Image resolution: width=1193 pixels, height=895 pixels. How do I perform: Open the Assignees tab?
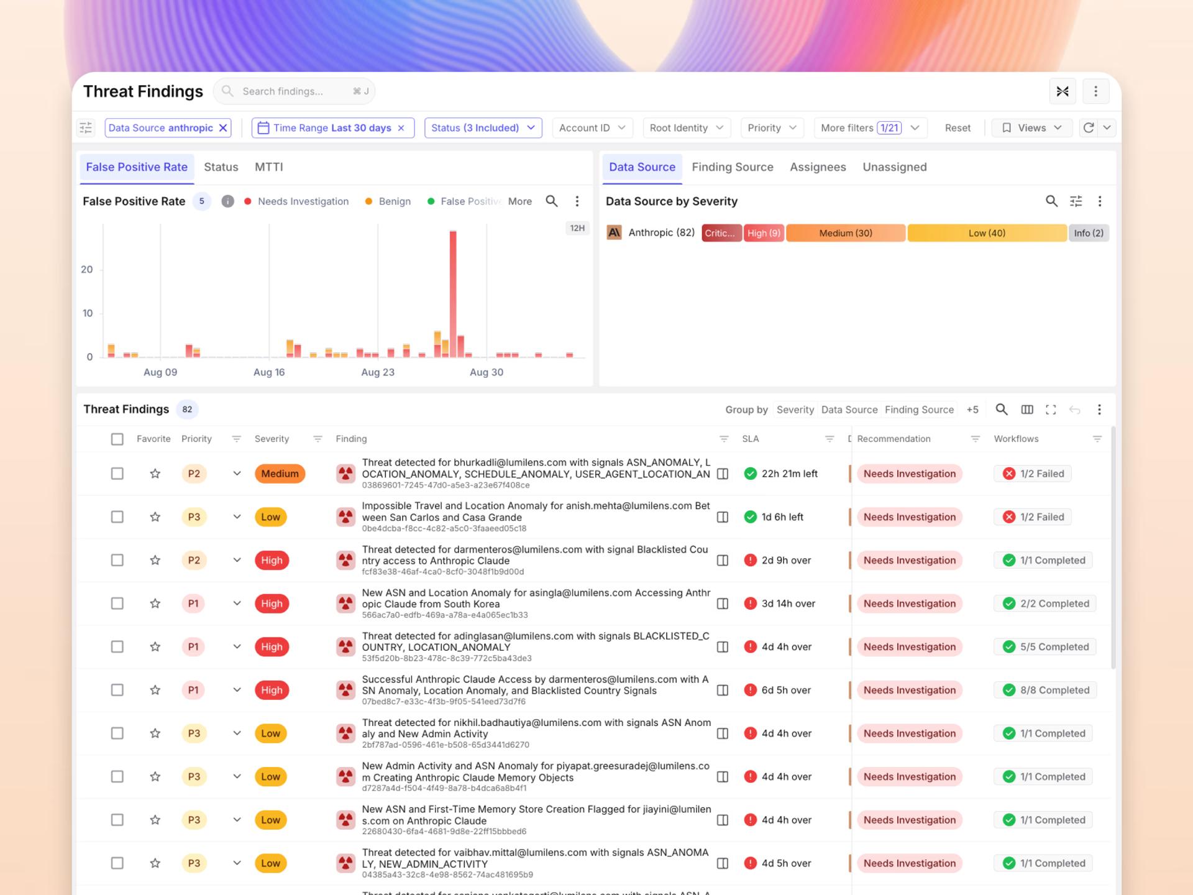click(x=818, y=167)
